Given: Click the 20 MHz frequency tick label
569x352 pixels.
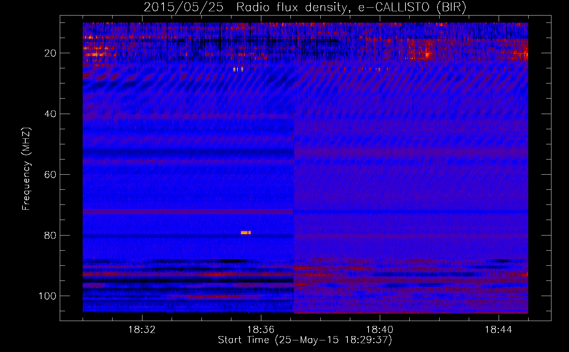Looking at the screenshot, I should point(50,53).
